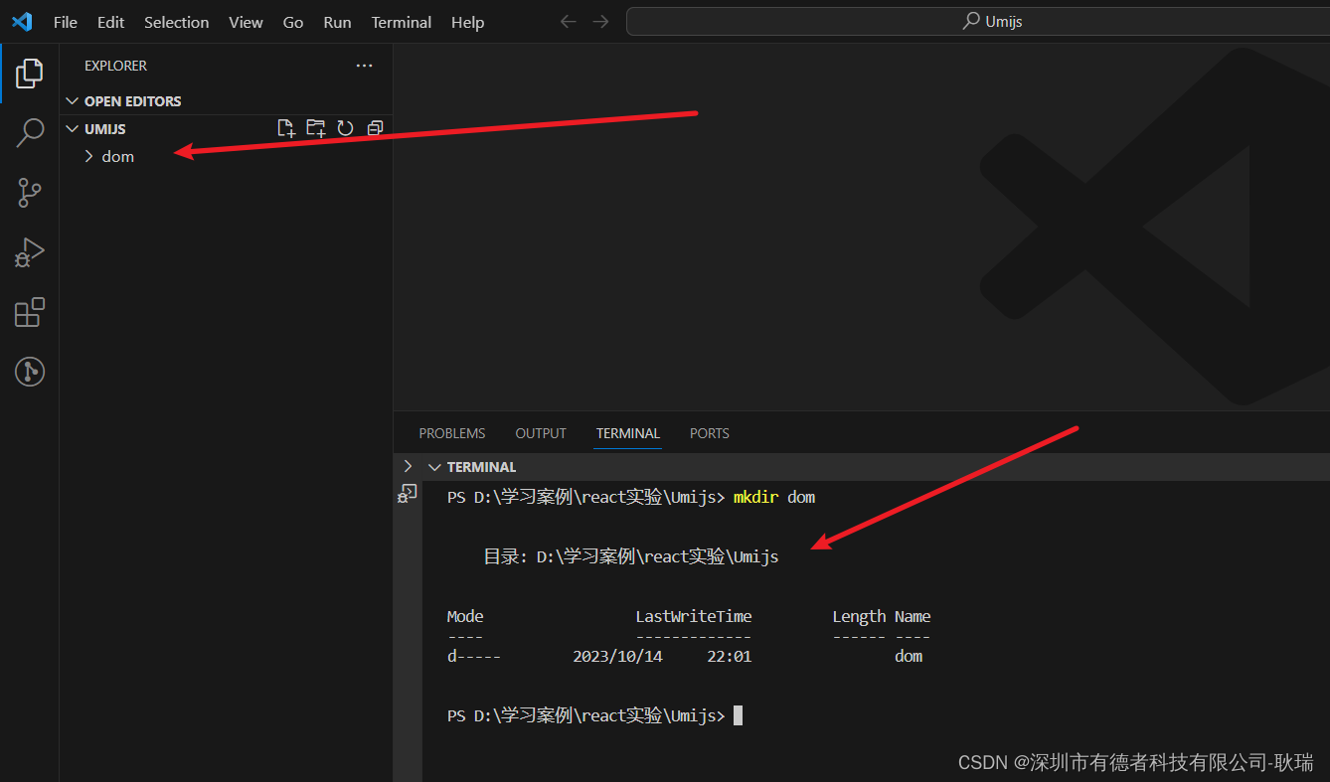
Task: Open the View menu
Action: click(x=247, y=22)
